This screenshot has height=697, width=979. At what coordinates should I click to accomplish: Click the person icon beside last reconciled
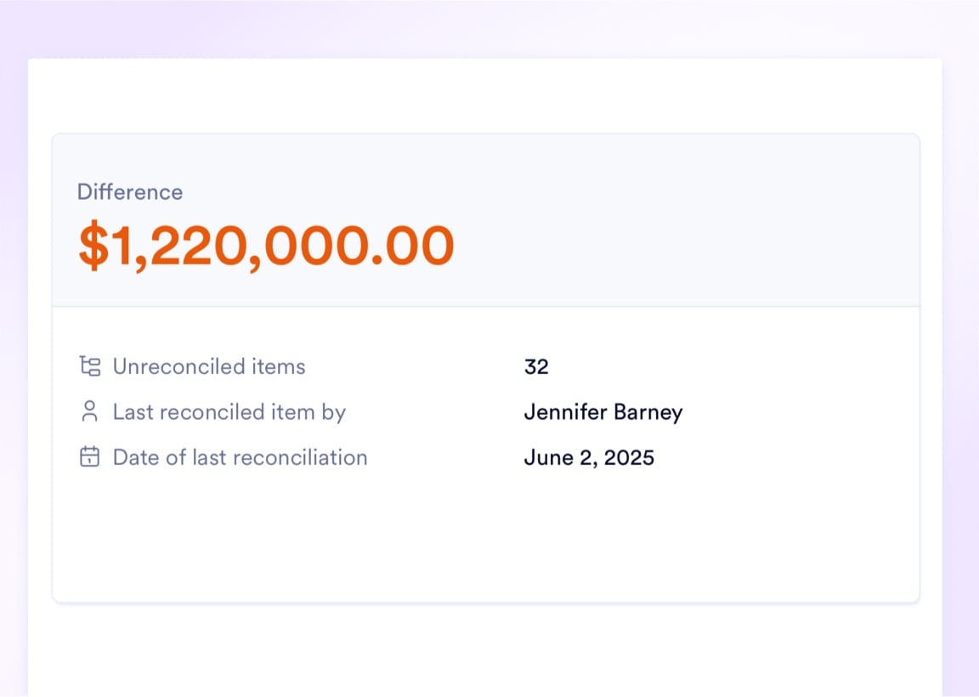pos(89,412)
